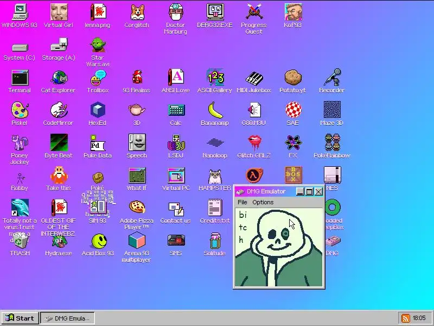Launch Arena 93 multiplayer icon
Screen dimensions: 434x326
(x=137, y=240)
